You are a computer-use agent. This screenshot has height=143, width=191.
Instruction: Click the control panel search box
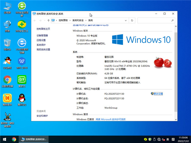click(156, 21)
